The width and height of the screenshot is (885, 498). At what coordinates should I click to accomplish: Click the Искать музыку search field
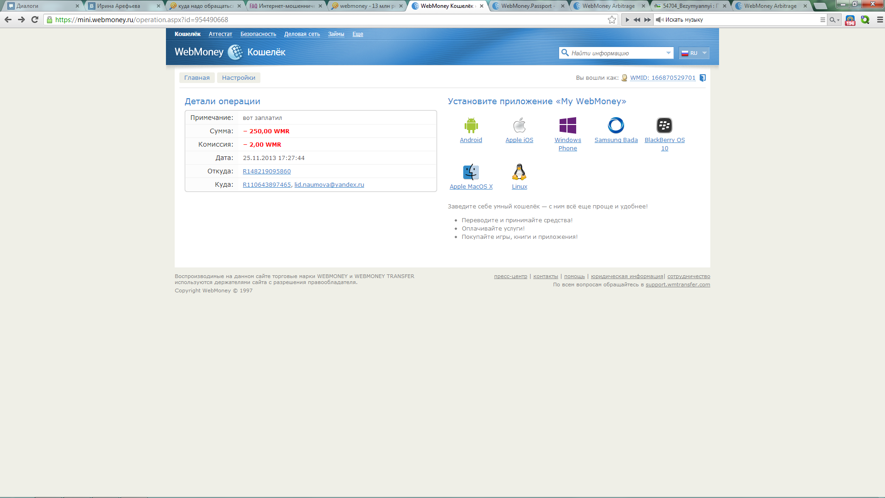pyautogui.click(x=740, y=20)
